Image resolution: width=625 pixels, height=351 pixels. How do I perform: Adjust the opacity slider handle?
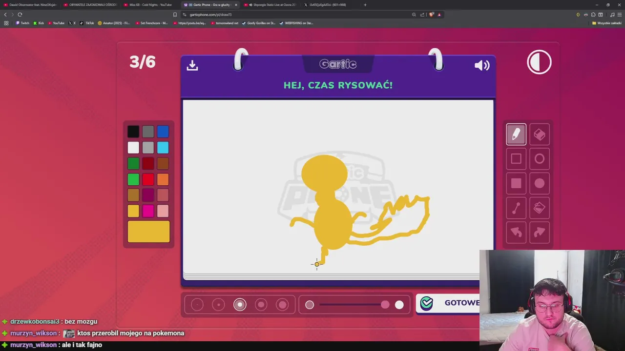pyautogui.click(x=385, y=305)
